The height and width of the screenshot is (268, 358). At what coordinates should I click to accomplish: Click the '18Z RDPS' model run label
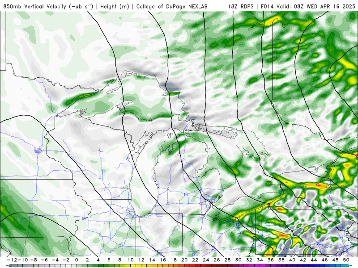tap(241, 6)
